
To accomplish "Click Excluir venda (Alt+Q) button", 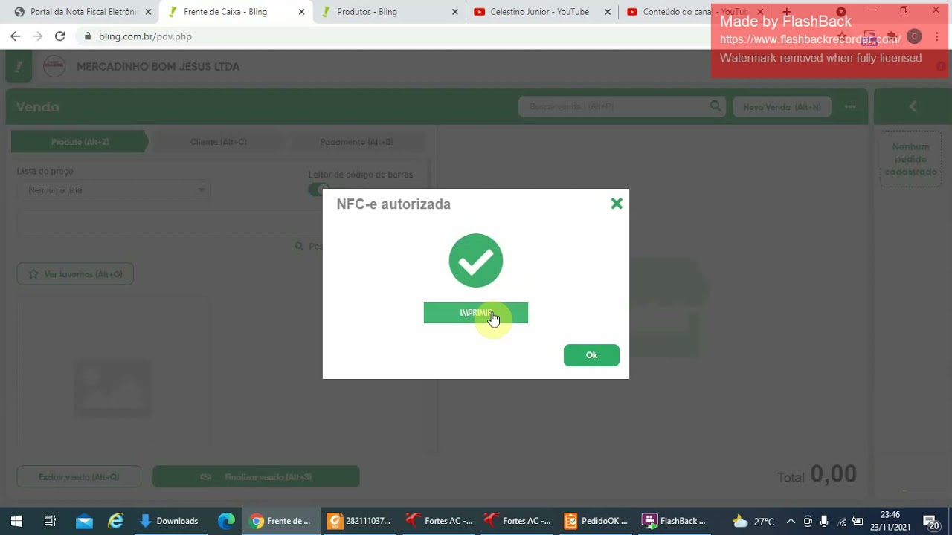I will pos(79,477).
